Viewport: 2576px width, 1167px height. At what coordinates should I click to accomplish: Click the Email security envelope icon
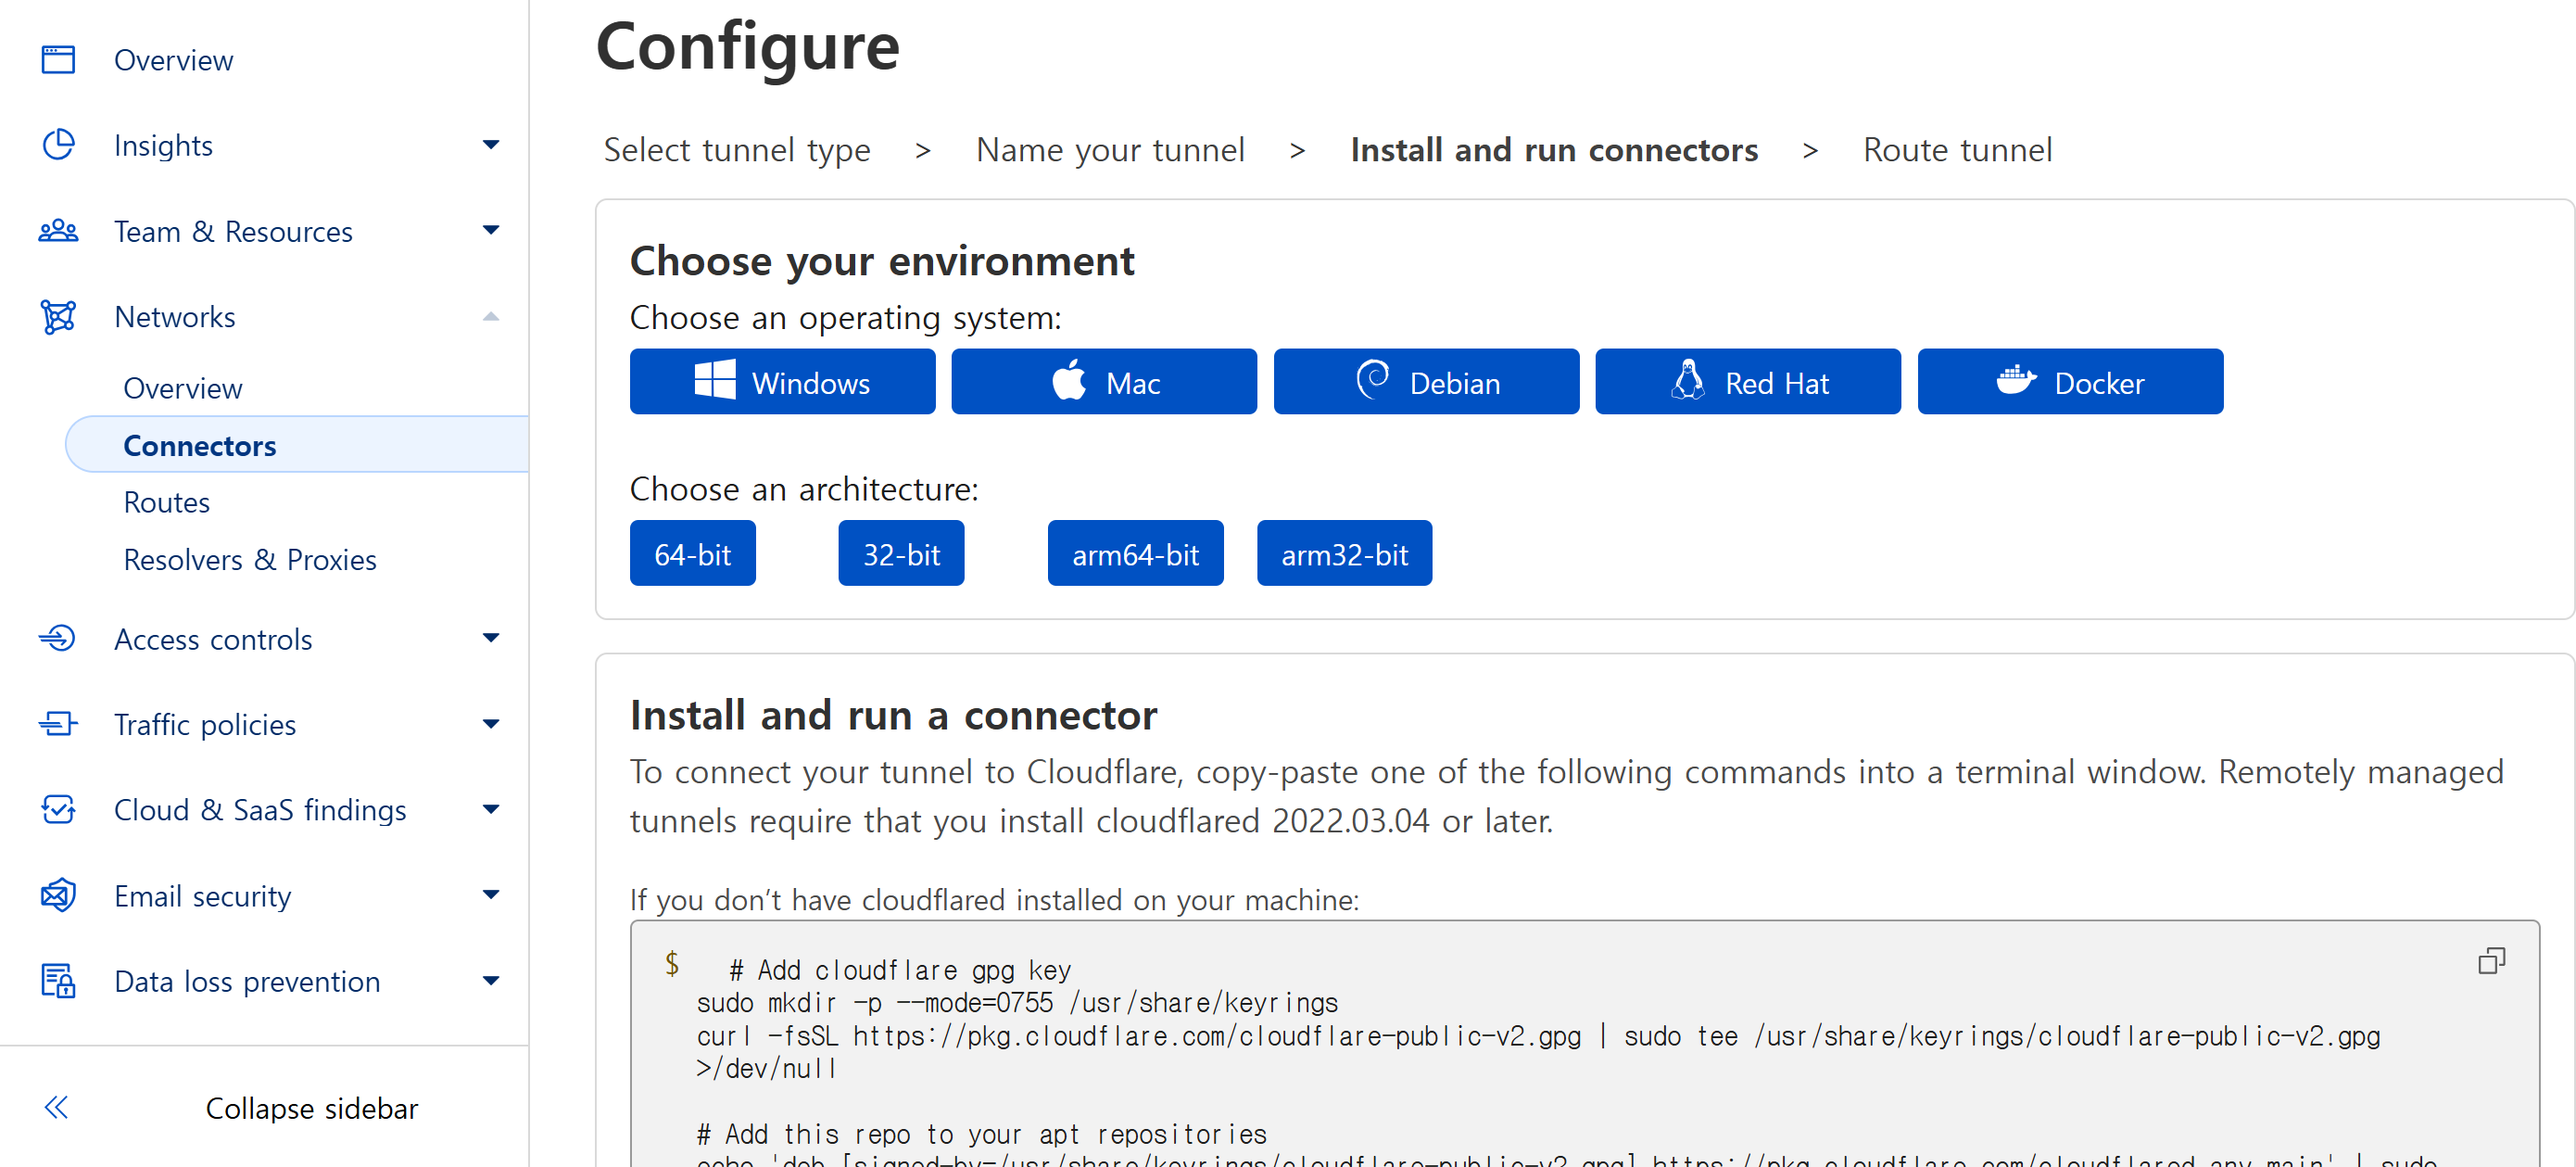pos(58,895)
